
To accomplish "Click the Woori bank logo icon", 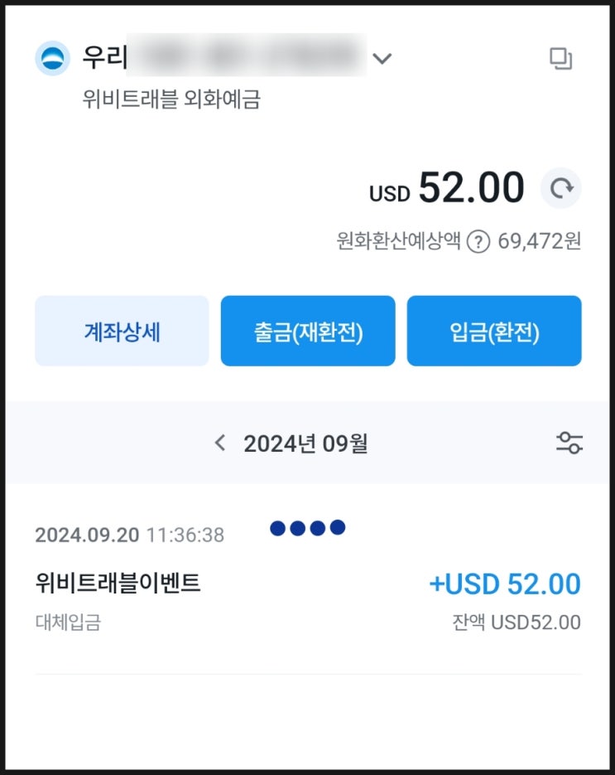I will (x=52, y=58).
